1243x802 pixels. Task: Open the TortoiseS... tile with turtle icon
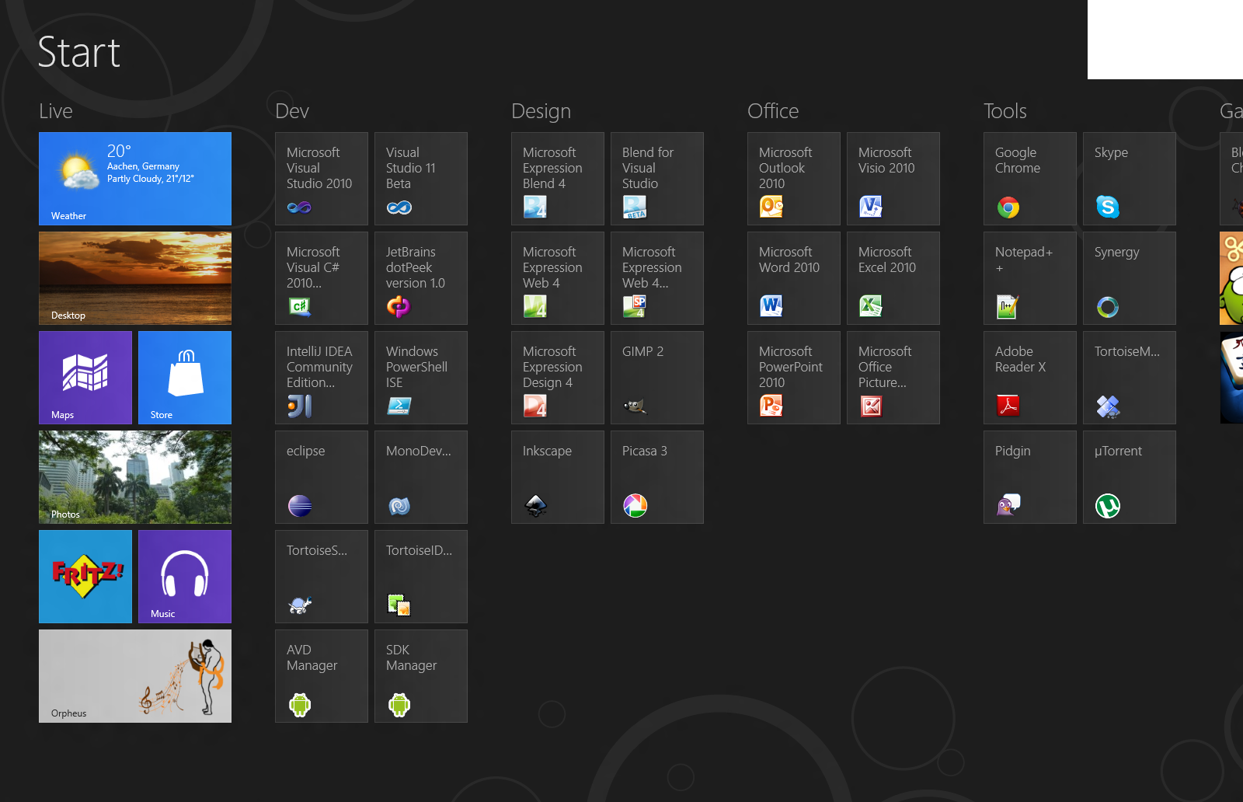322,577
